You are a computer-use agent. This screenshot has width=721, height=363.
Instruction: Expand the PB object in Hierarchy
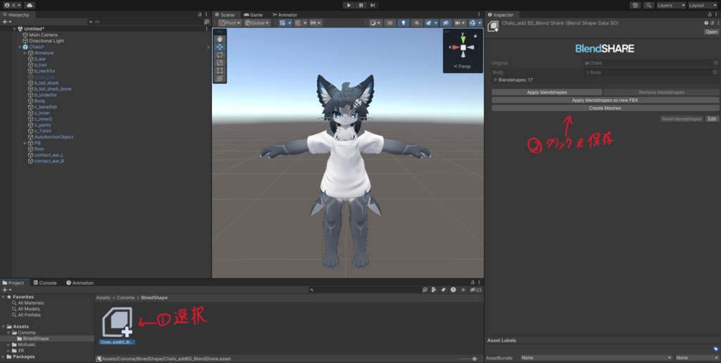coord(25,143)
